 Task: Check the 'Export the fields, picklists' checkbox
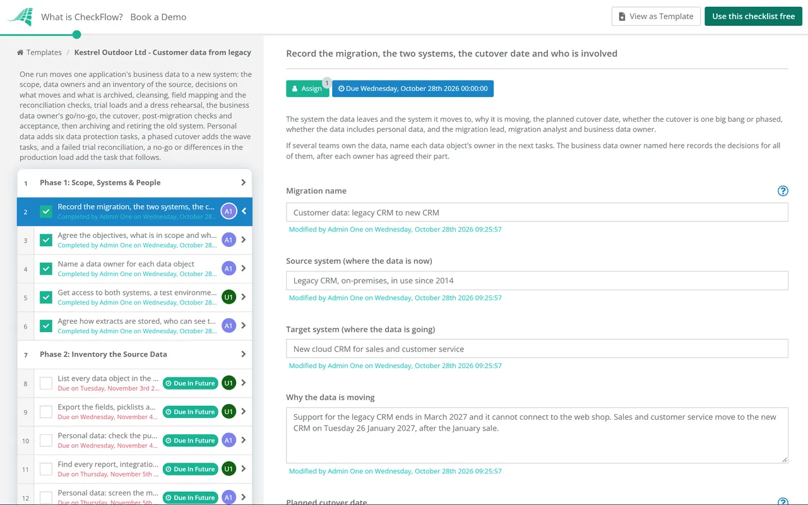(x=46, y=412)
